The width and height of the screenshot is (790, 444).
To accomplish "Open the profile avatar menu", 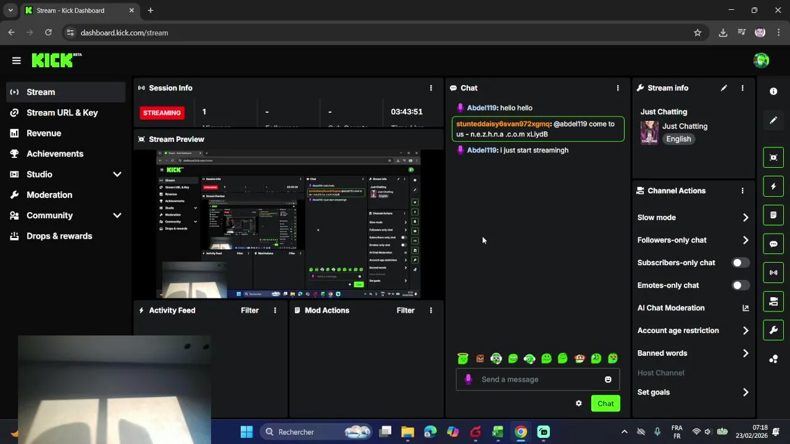I will pos(761,60).
